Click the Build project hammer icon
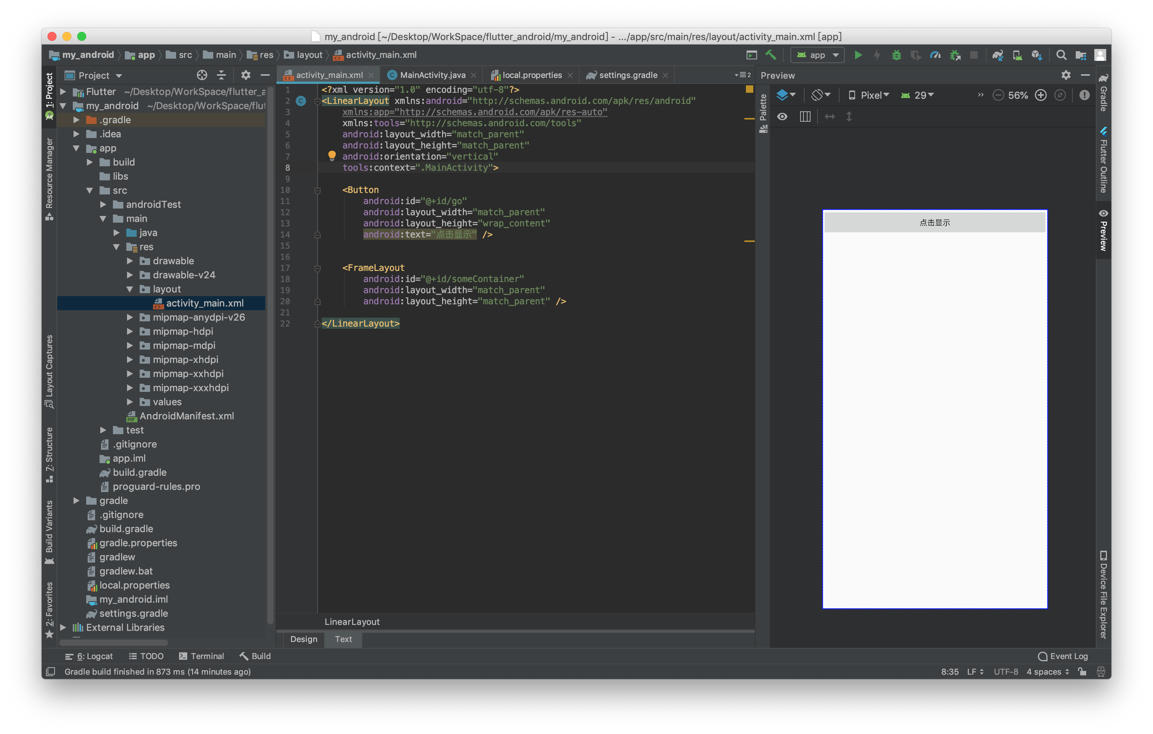The height and width of the screenshot is (734, 1153). [771, 55]
